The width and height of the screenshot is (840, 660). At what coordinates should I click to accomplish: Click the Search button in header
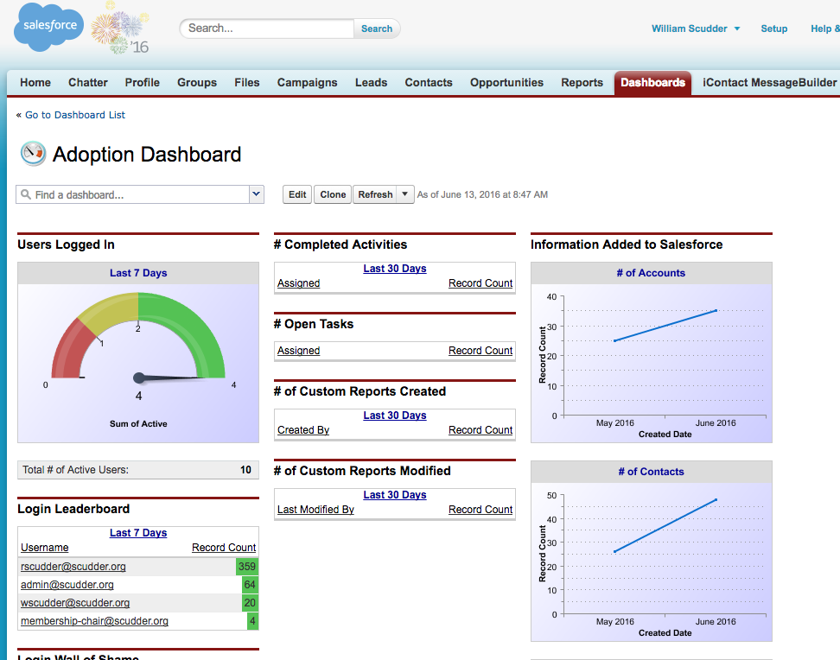pyautogui.click(x=377, y=29)
